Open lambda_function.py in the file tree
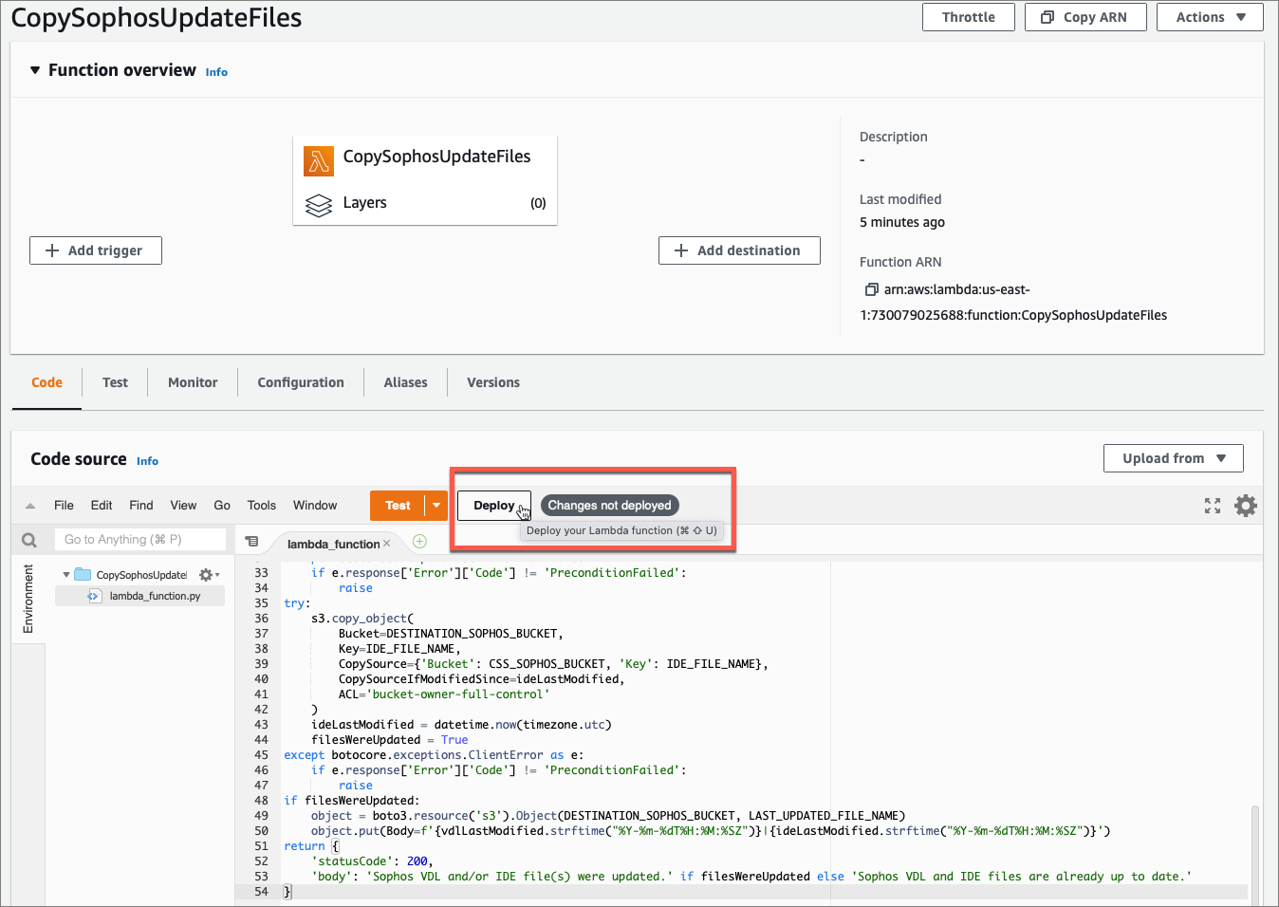Viewport: 1279px width, 907px height. (155, 596)
